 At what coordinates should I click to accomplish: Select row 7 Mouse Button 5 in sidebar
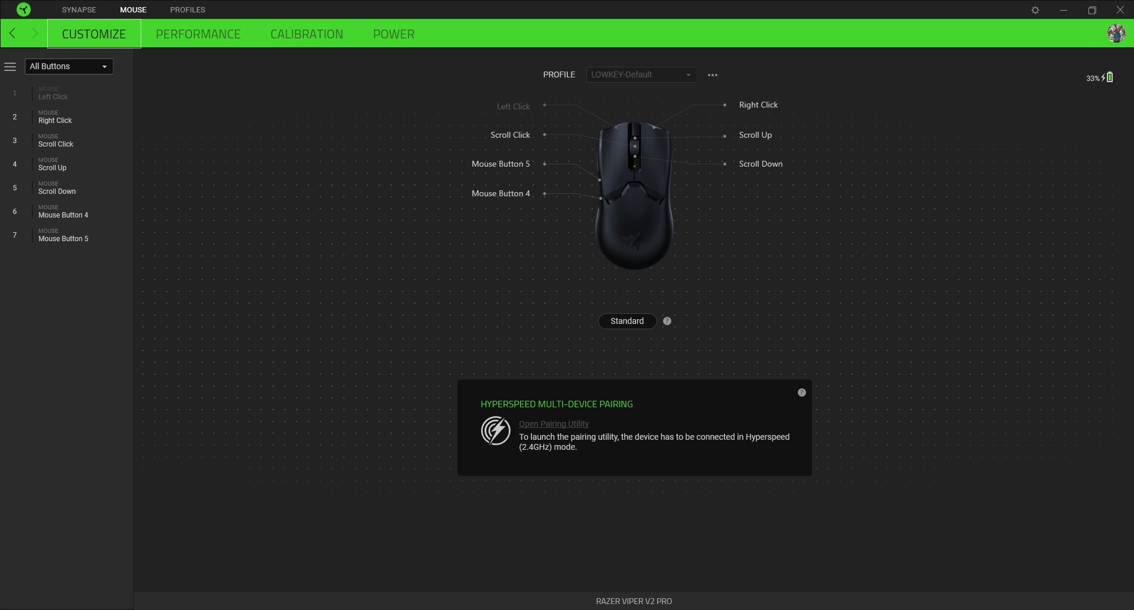[66, 235]
